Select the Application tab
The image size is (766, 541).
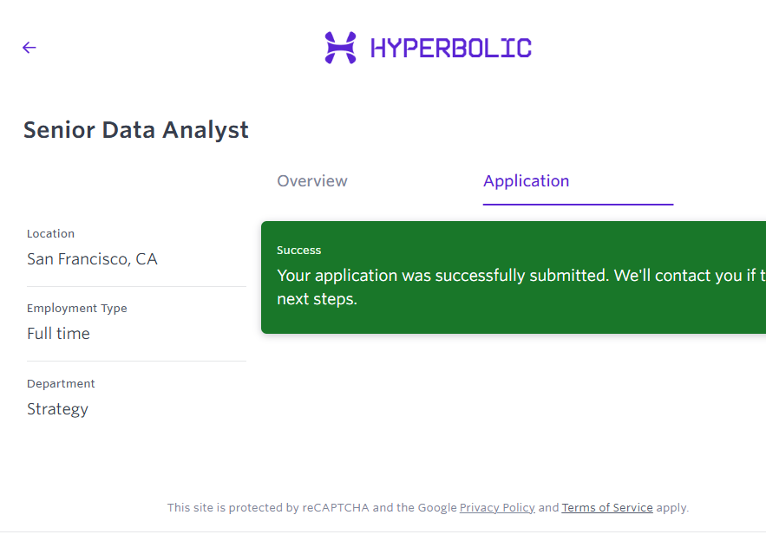click(x=527, y=181)
